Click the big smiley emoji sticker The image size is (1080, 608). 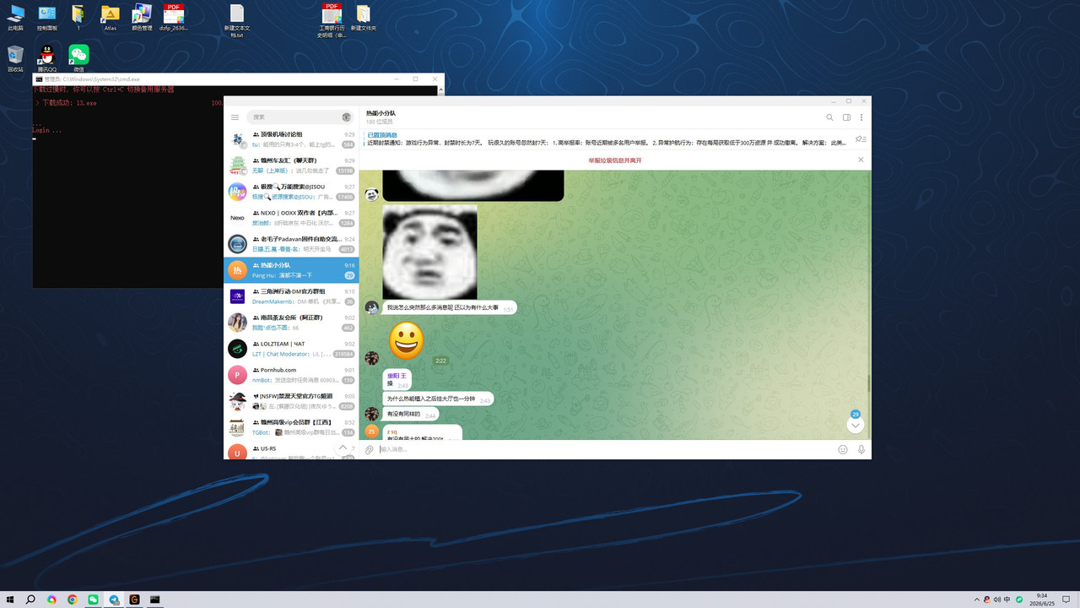point(407,340)
